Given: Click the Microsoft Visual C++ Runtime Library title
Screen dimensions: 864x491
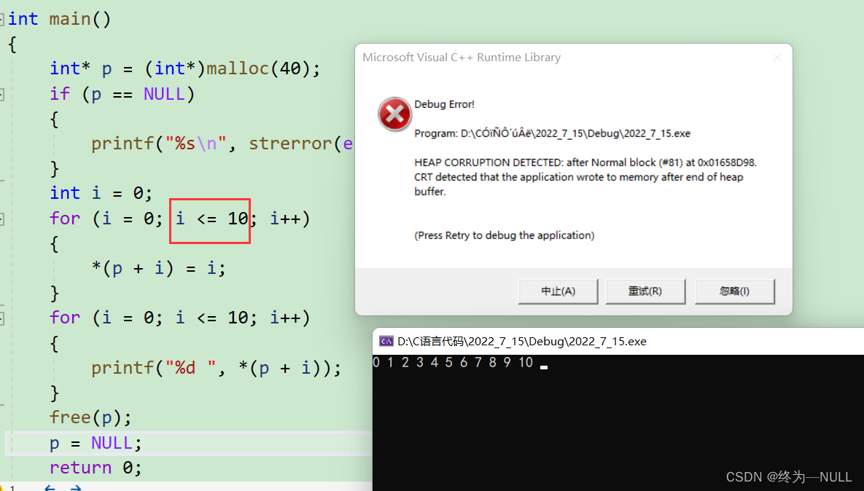Looking at the screenshot, I should click(461, 58).
